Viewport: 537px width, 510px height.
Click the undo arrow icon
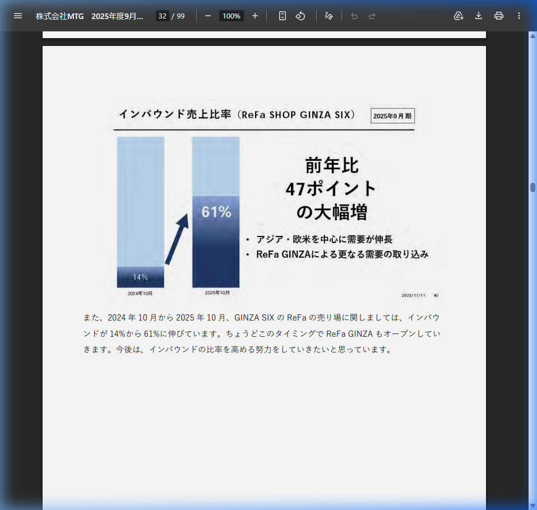(354, 16)
